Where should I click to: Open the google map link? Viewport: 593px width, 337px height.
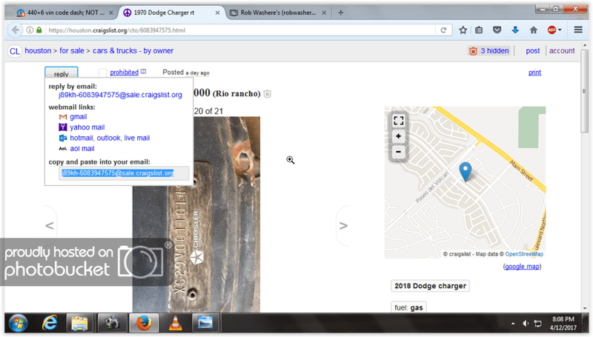pyautogui.click(x=522, y=267)
